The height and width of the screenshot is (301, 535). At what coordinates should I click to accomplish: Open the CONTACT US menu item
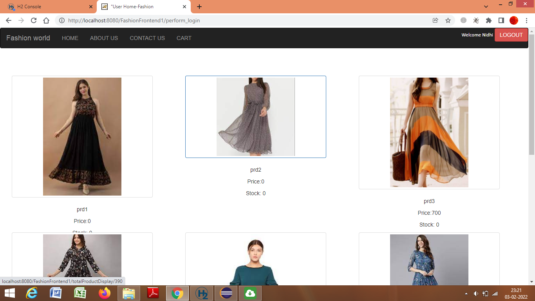(147, 38)
